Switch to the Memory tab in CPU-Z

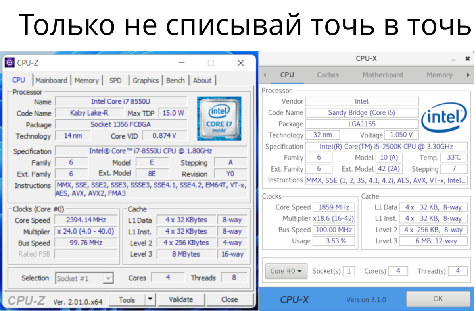click(86, 80)
